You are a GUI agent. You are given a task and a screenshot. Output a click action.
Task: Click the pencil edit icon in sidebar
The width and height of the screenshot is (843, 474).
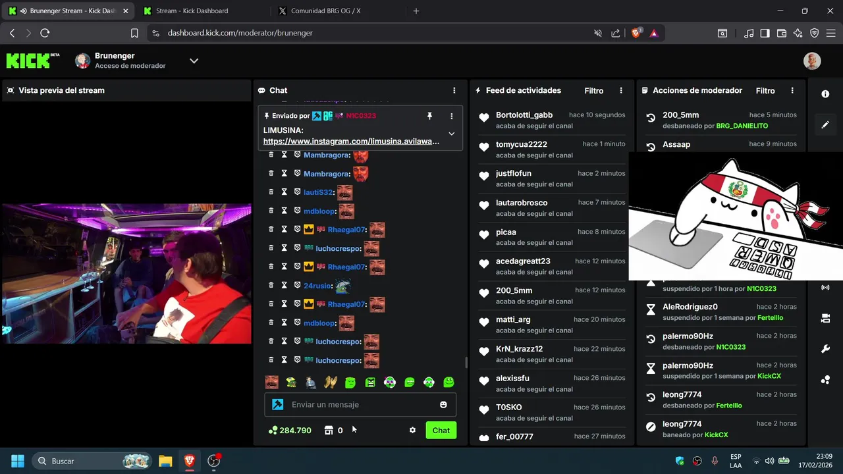tap(825, 124)
